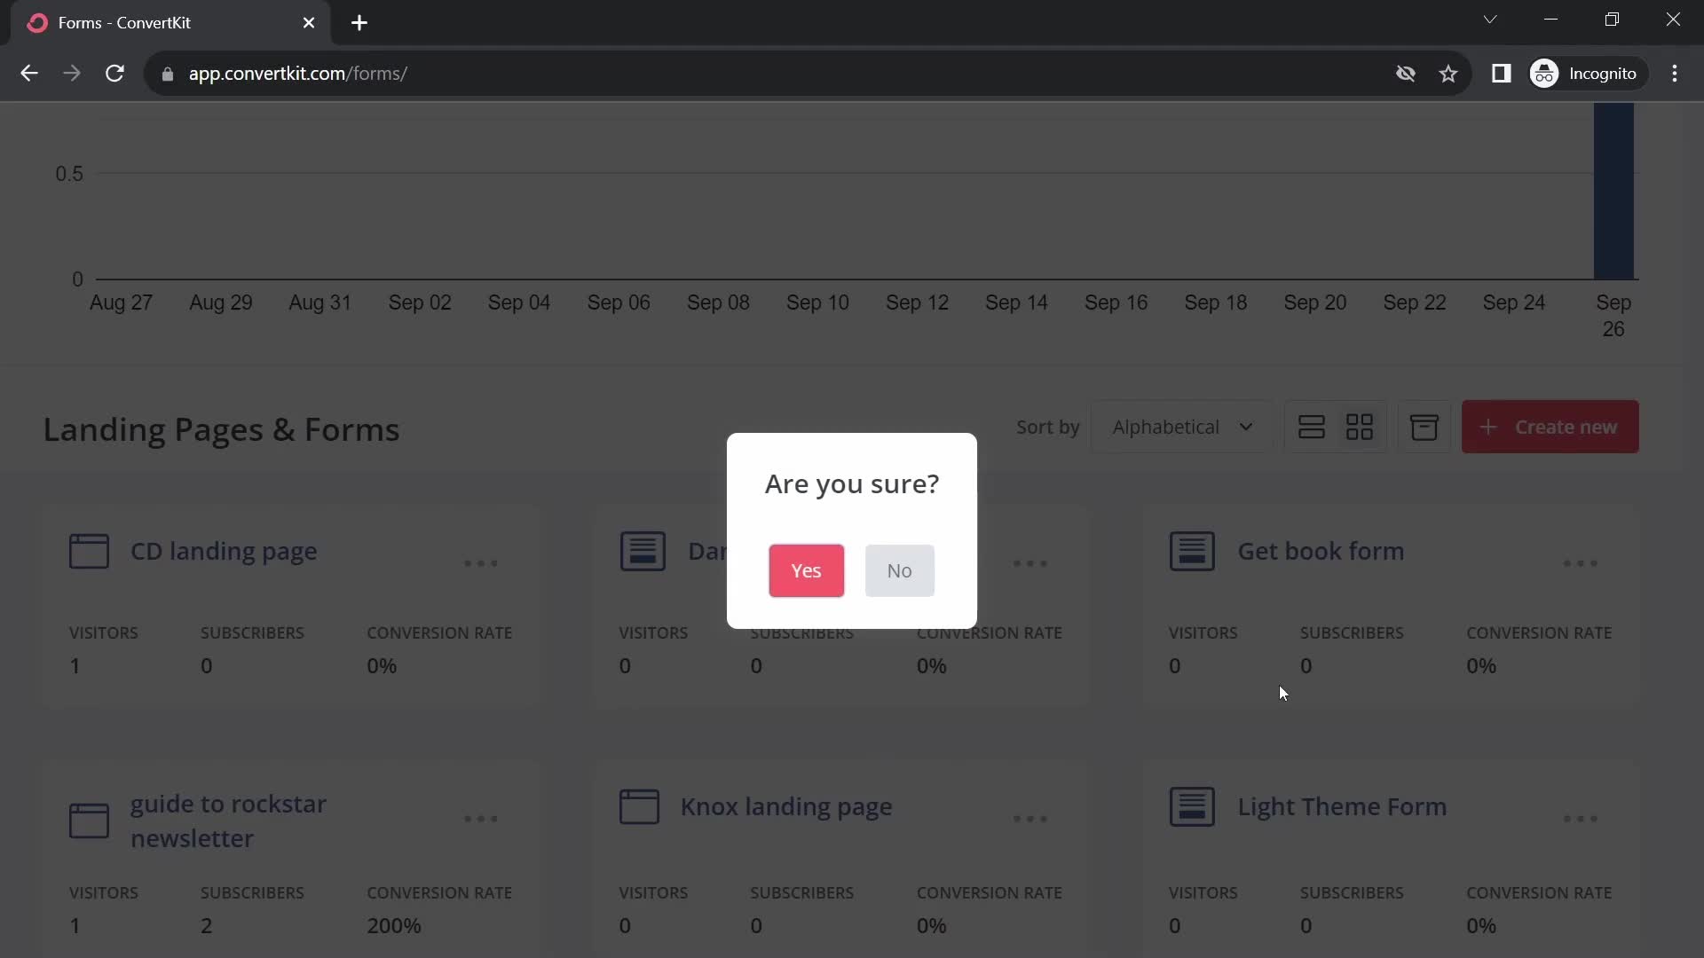The height and width of the screenshot is (958, 1704).
Task: Click Yes to confirm the action
Action: pyautogui.click(x=807, y=569)
